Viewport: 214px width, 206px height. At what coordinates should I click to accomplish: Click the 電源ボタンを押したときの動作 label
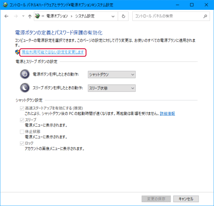[x=56, y=74]
